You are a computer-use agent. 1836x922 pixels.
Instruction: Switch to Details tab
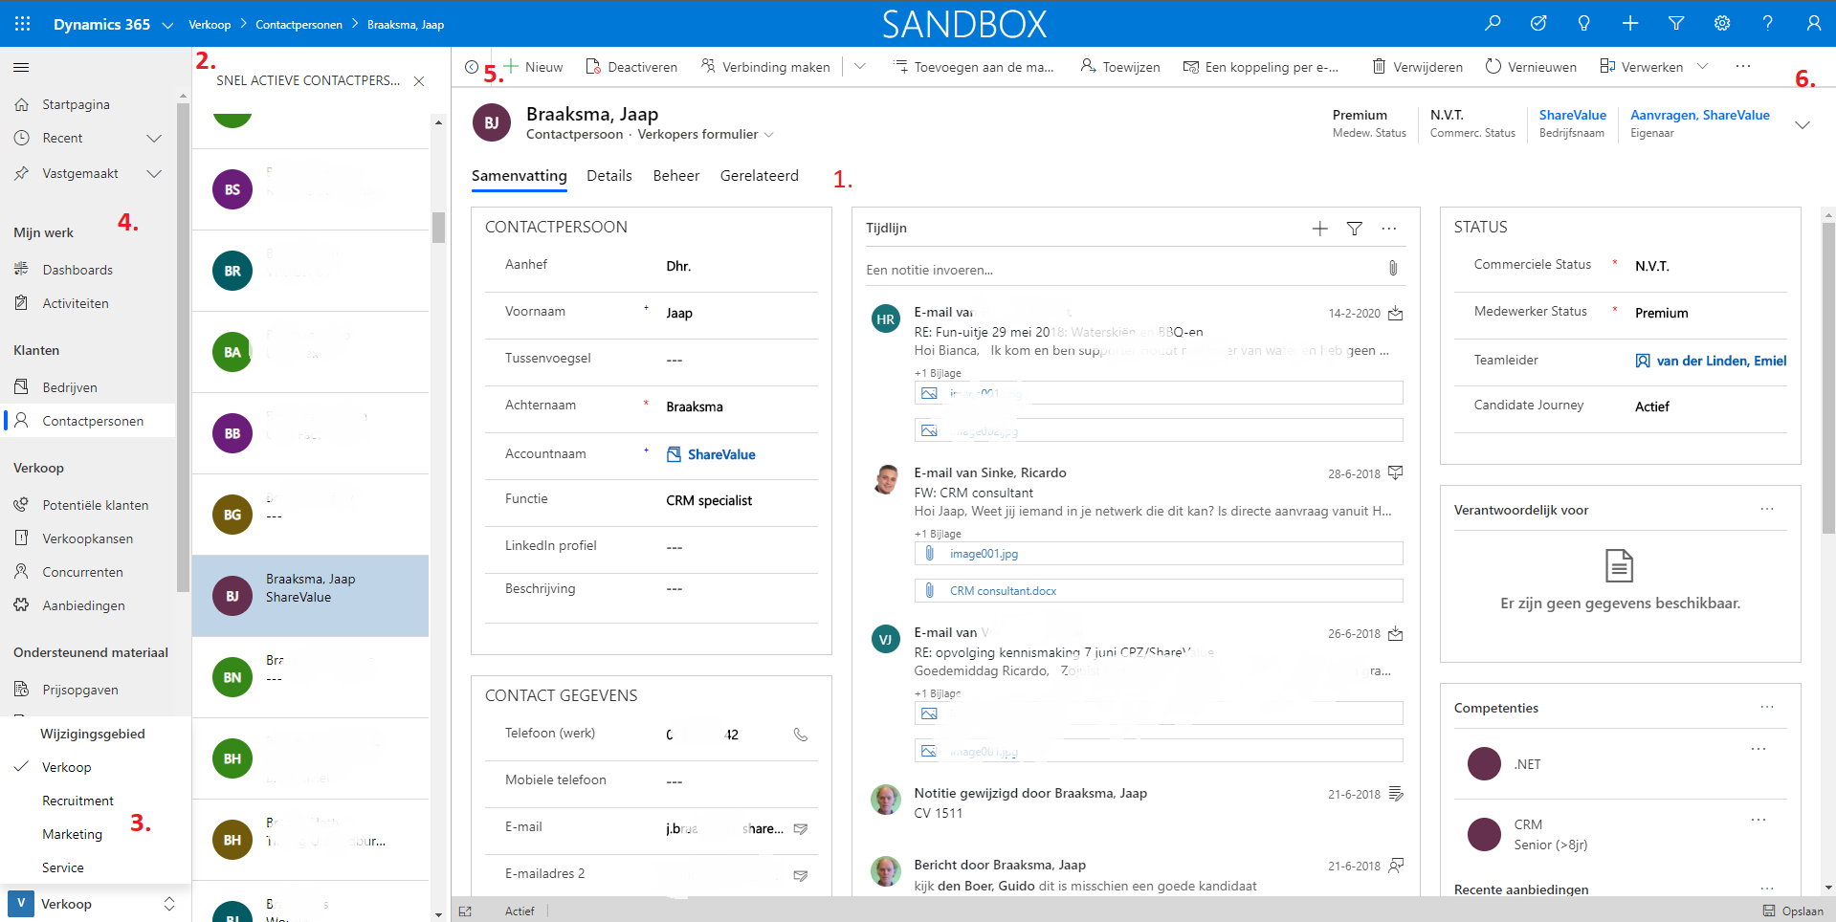(x=609, y=176)
